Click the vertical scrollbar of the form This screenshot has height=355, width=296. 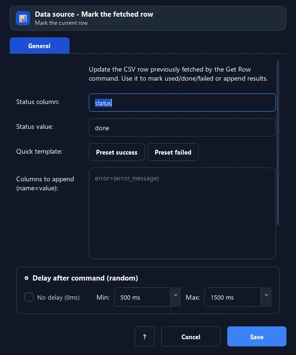(x=278, y=143)
